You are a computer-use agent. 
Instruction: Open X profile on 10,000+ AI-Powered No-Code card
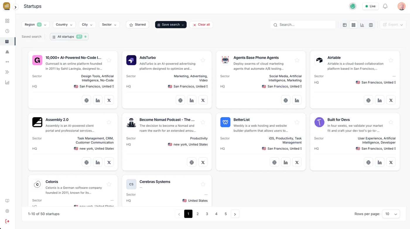click(x=109, y=100)
